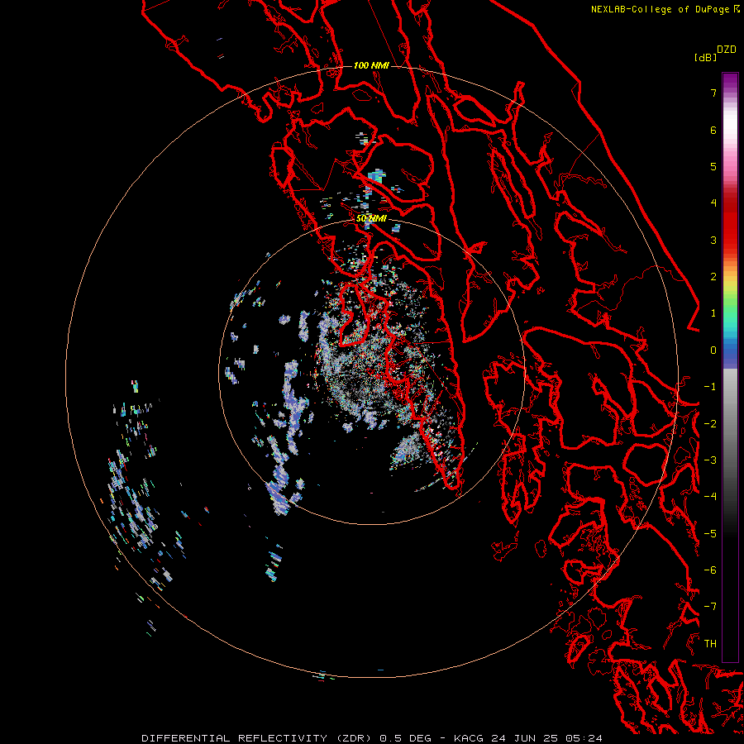Viewport: 744px width, 744px height.
Task: Click the [dB] unit label
Action: (705, 57)
